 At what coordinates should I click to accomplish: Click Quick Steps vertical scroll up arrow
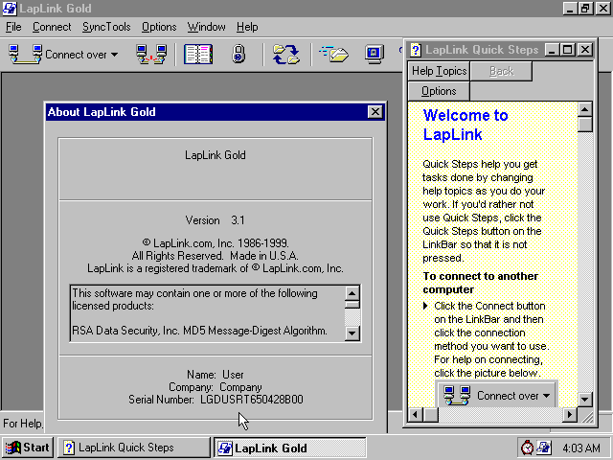[585, 109]
